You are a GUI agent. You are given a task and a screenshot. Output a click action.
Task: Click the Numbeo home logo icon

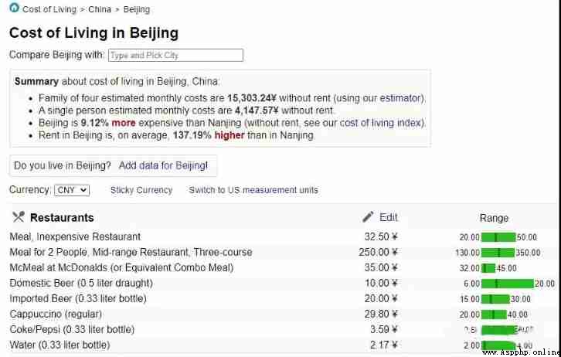[x=14, y=8]
